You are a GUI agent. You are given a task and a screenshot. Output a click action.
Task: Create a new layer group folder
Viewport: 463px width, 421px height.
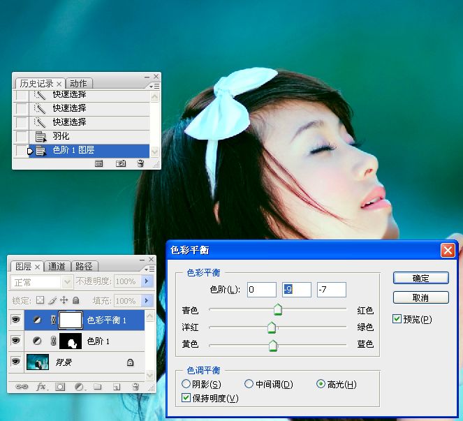(98, 386)
